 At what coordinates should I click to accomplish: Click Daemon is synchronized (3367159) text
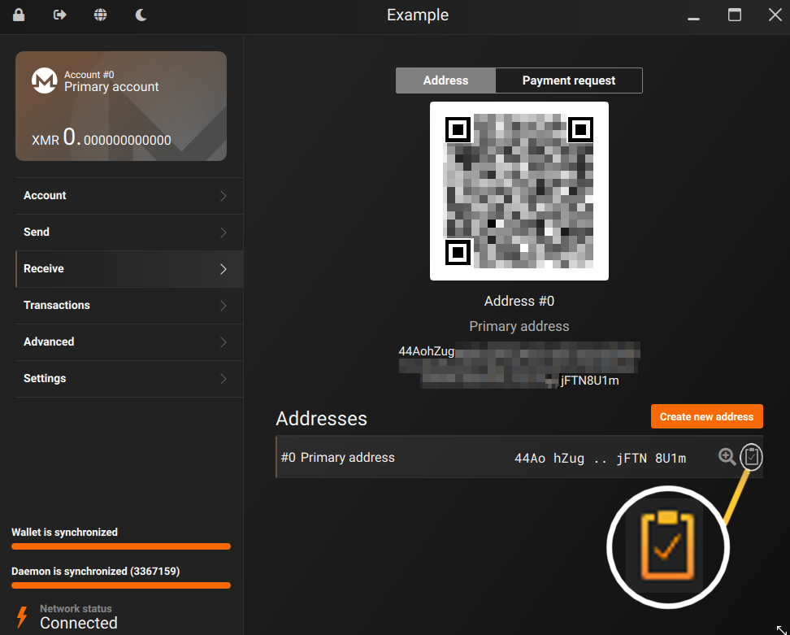click(96, 572)
